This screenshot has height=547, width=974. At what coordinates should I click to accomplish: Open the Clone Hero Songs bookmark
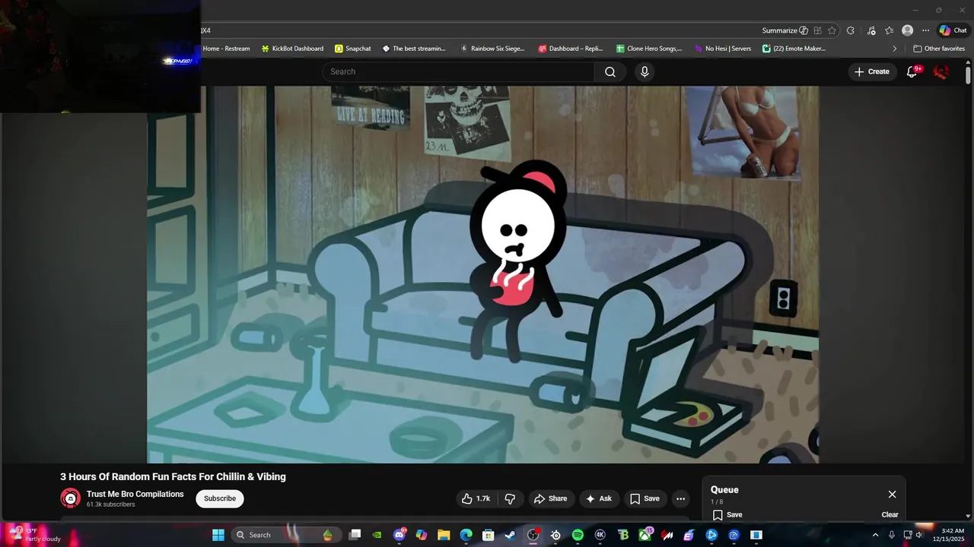(x=649, y=49)
